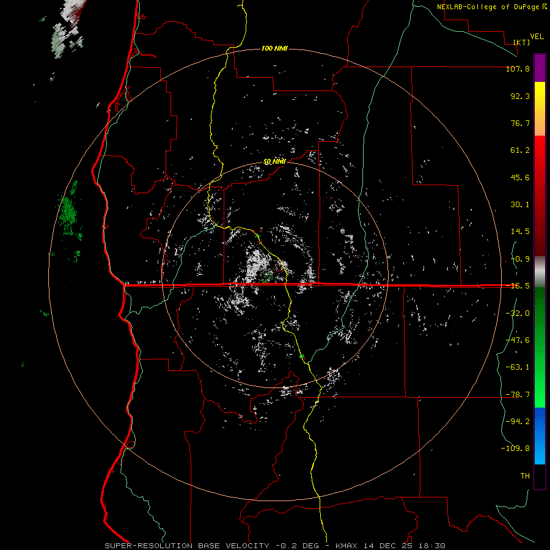Click the "14.5" velocity scale value

pos(520,232)
